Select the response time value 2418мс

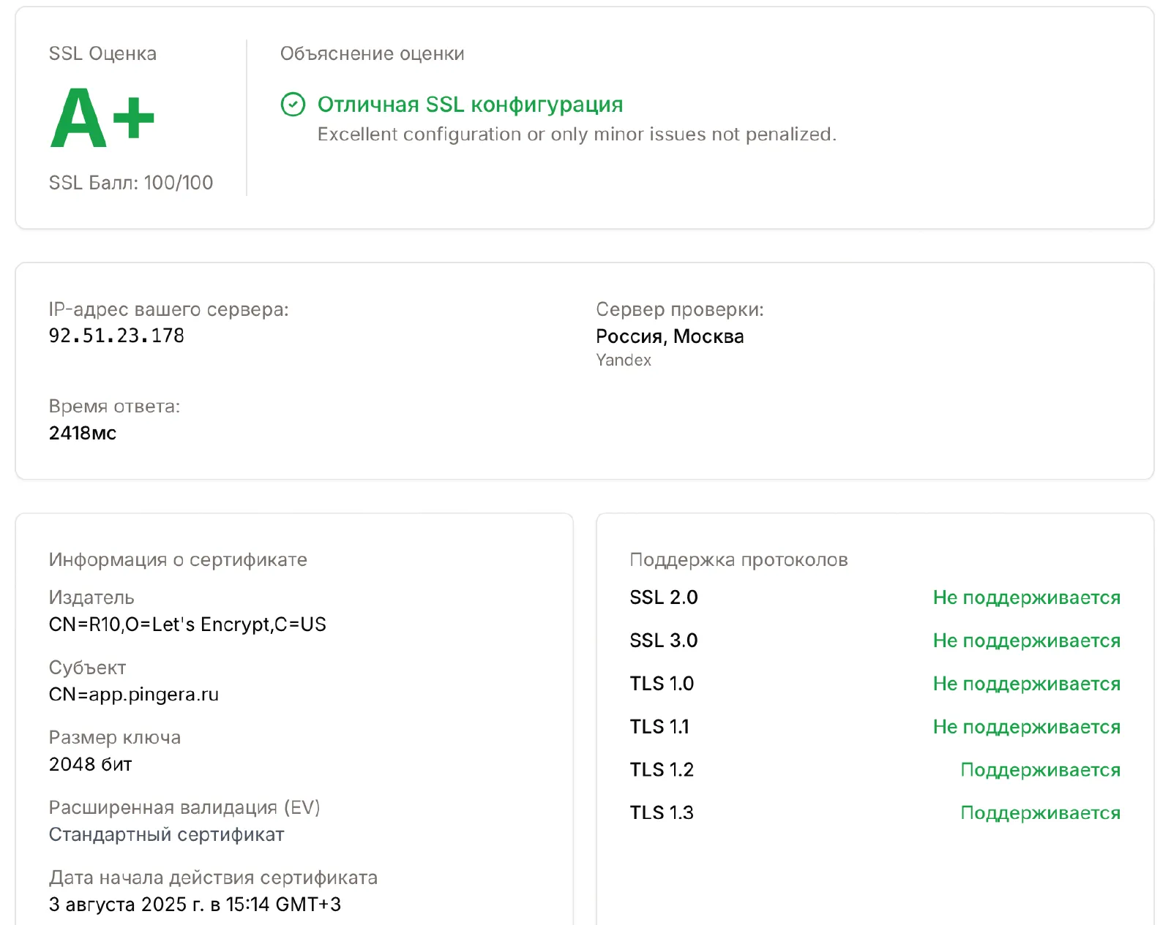83,433
